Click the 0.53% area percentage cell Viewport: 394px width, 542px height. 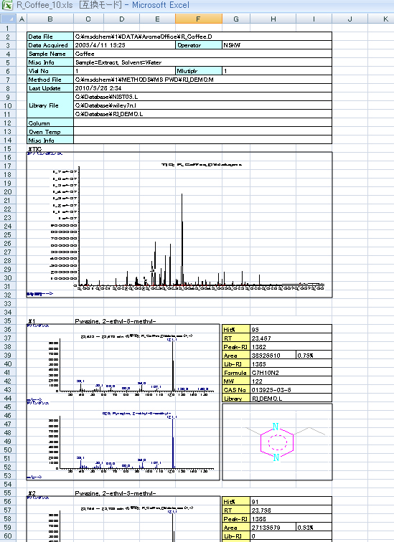[x=314, y=528]
